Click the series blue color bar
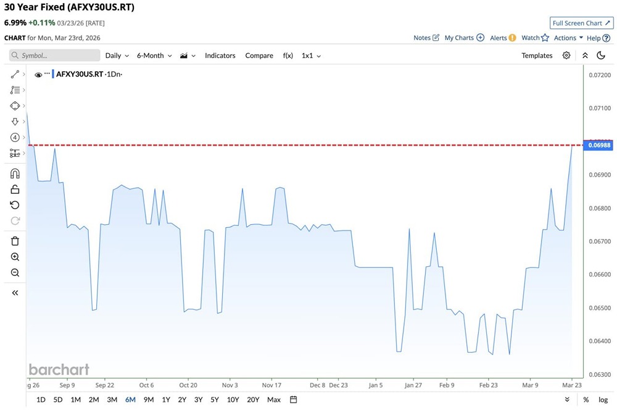 [x=53, y=74]
